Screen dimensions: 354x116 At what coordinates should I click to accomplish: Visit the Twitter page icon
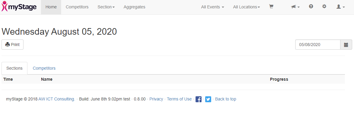click(x=208, y=99)
